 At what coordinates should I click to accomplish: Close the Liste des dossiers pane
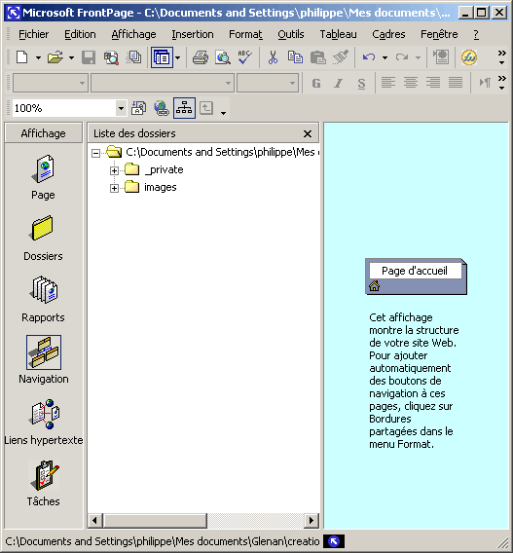coord(308,133)
